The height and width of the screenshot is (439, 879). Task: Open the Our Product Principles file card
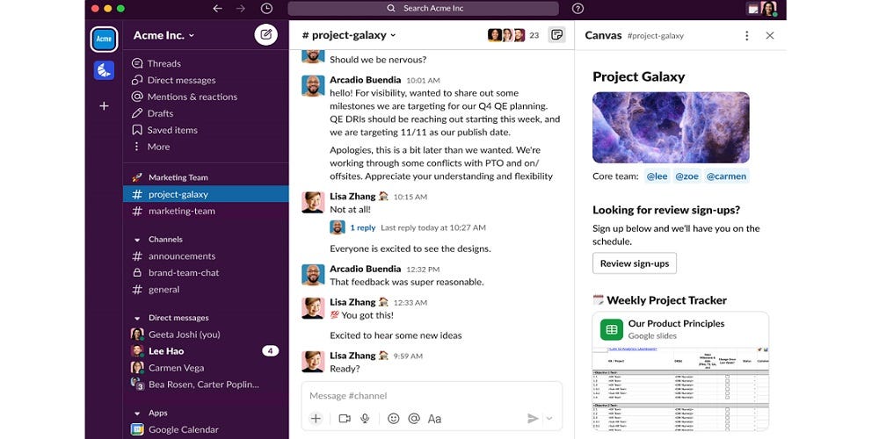coord(680,371)
